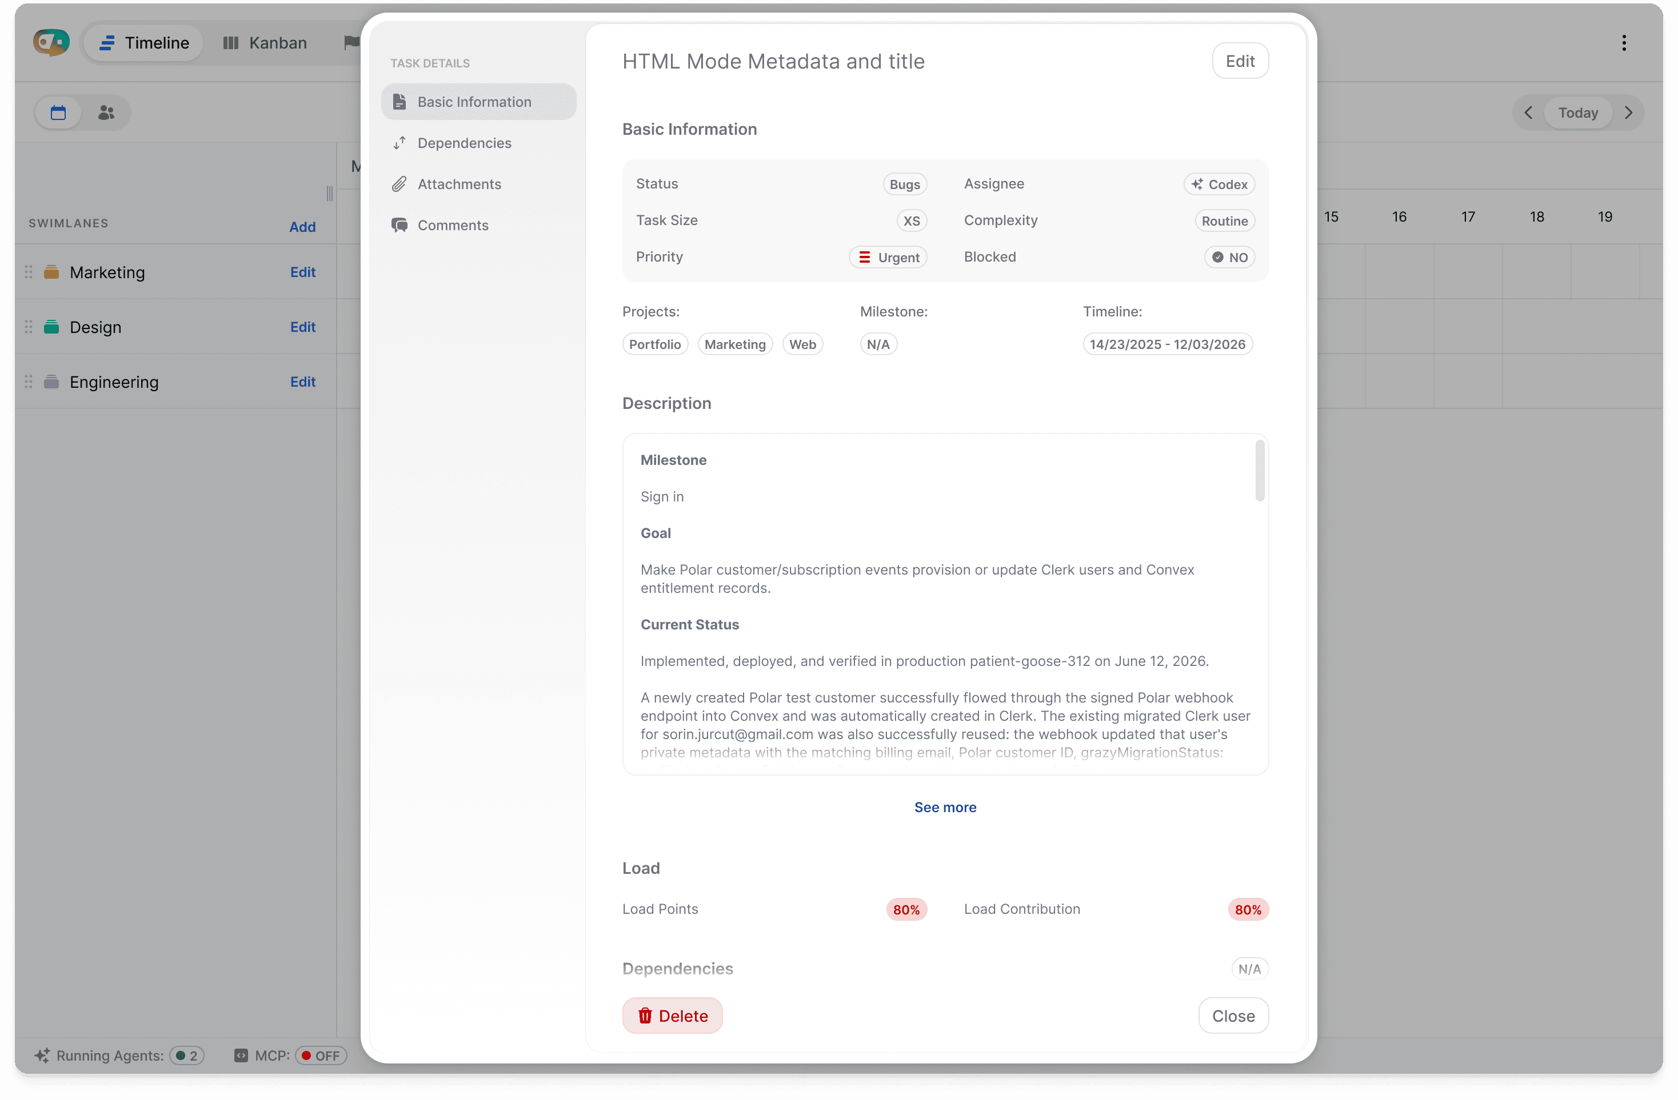
Task: Edit the Marketing swimlane
Action: point(302,272)
